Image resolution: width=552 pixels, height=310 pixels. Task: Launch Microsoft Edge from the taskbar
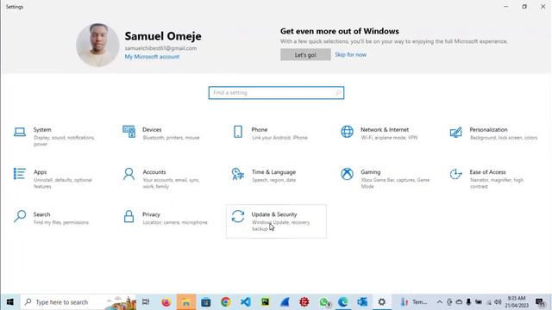343,302
